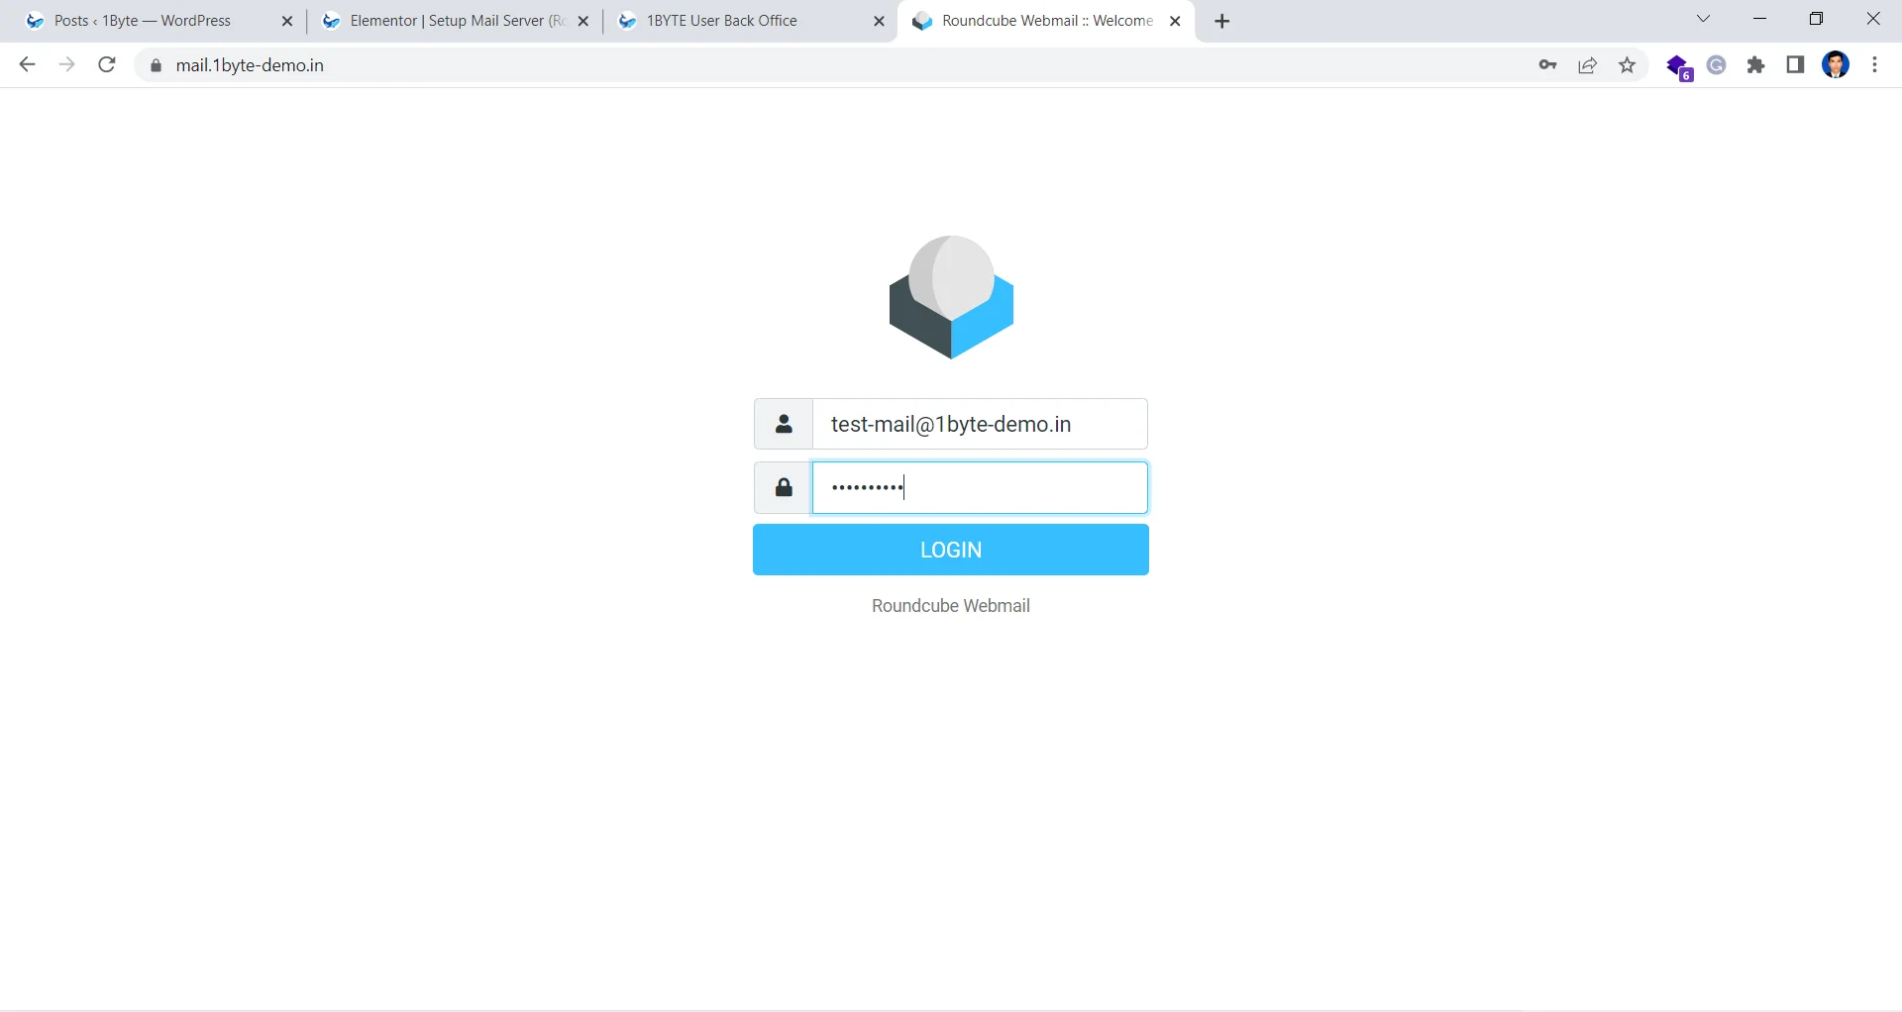Open saved passwords key icon
1902x1012 pixels.
[x=1547, y=65]
